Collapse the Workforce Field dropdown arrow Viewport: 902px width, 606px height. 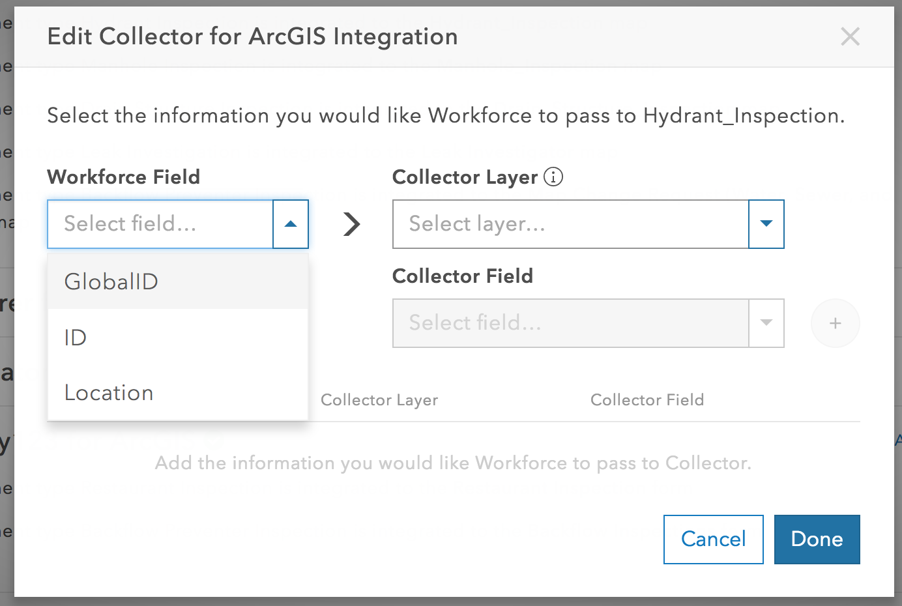pyautogui.click(x=291, y=224)
